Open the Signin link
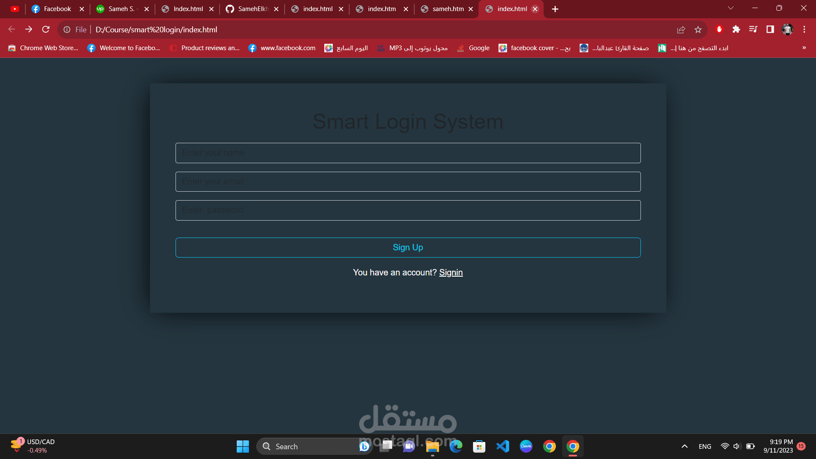The image size is (816, 459). tap(451, 272)
